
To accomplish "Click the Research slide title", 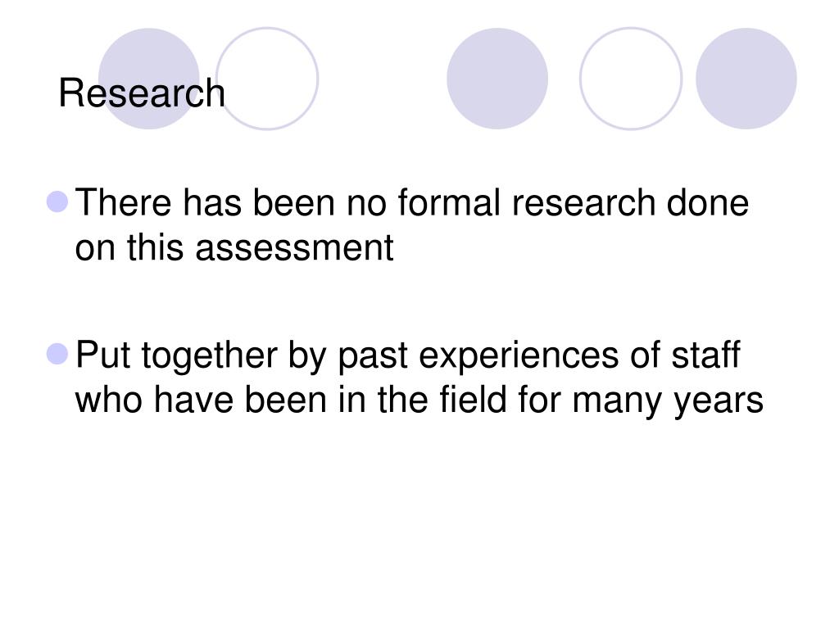I will (x=142, y=93).
